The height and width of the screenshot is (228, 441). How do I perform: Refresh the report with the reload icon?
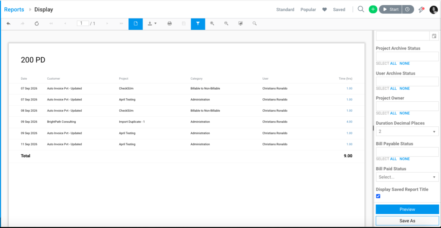pyautogui.click(x=37, y=24)
